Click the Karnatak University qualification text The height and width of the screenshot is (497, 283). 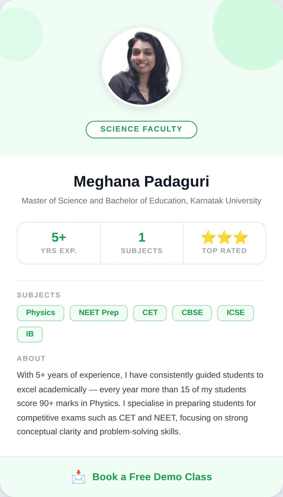141,201
